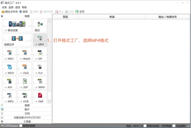This screenshot has height=128, width=191.
Task: Choose the -> WMV format
Action: click(x=40, y=83)
